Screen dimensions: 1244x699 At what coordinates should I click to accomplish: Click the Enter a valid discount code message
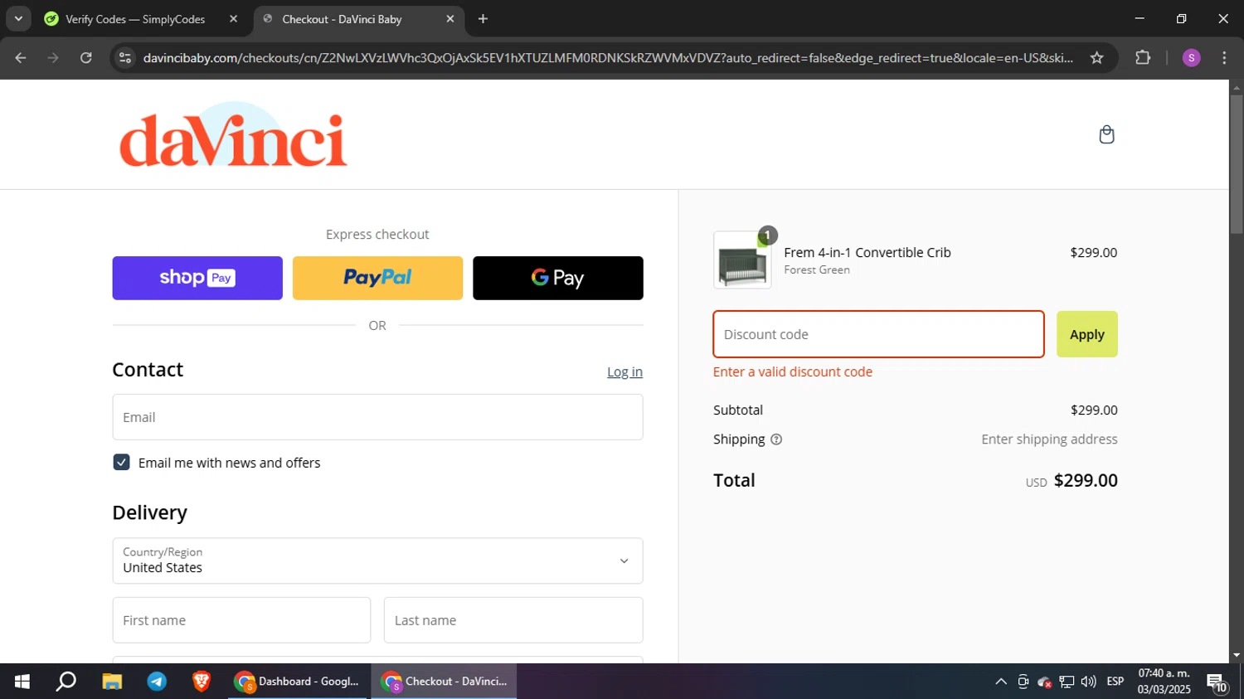[x=793, y=371]
